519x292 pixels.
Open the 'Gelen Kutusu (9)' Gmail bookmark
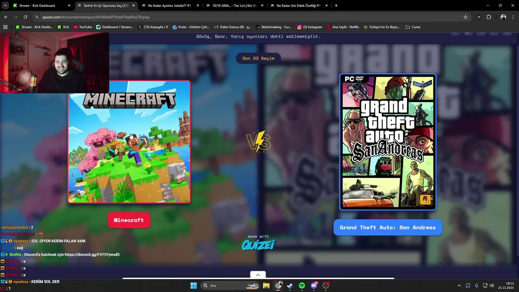232,27
